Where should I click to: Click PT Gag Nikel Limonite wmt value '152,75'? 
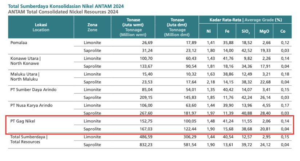point(146,121)
